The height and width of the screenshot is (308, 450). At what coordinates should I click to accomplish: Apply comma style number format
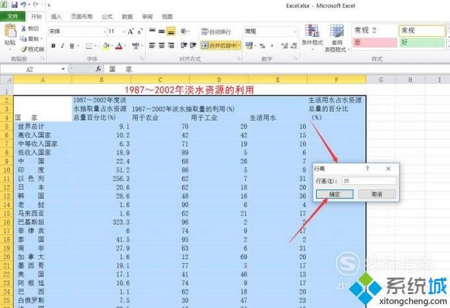[272, 46]
